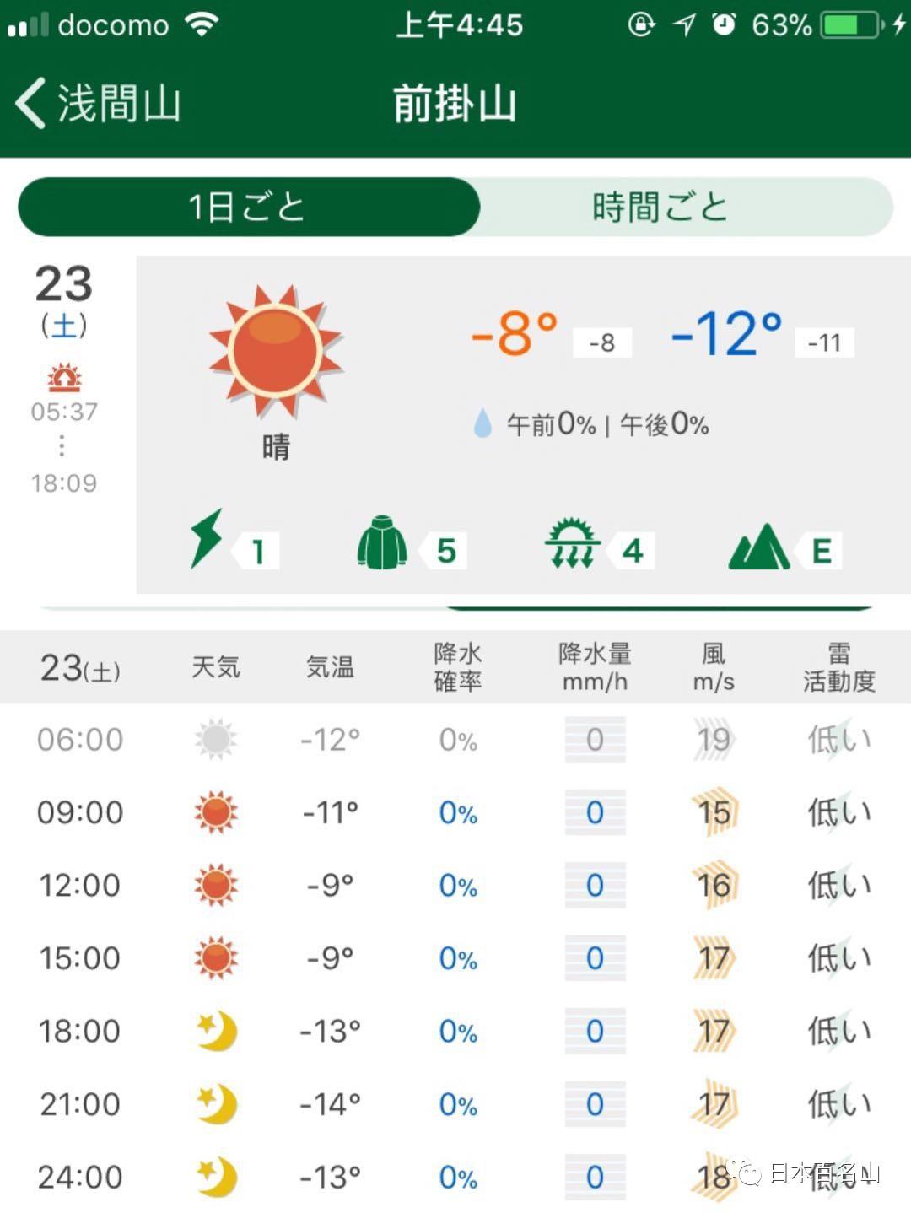The height and width of the screenshot is (1213, 911).
Task: Tap the UV sun index icon
Action: tap(573, 542)
